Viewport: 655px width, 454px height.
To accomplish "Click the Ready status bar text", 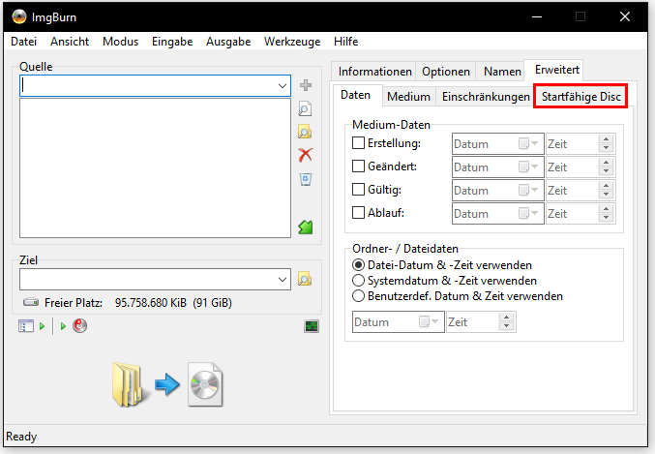I will [x=21, y=437].
